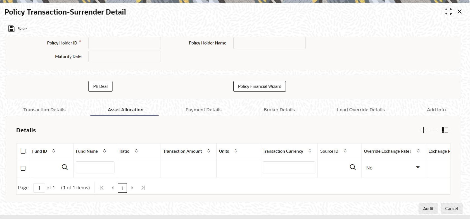
Task: Click the Transaction Currency cell field
Action: 289,168
